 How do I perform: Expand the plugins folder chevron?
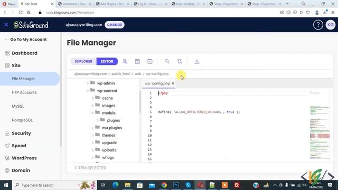pyautogui.click(x=98, y=120)
